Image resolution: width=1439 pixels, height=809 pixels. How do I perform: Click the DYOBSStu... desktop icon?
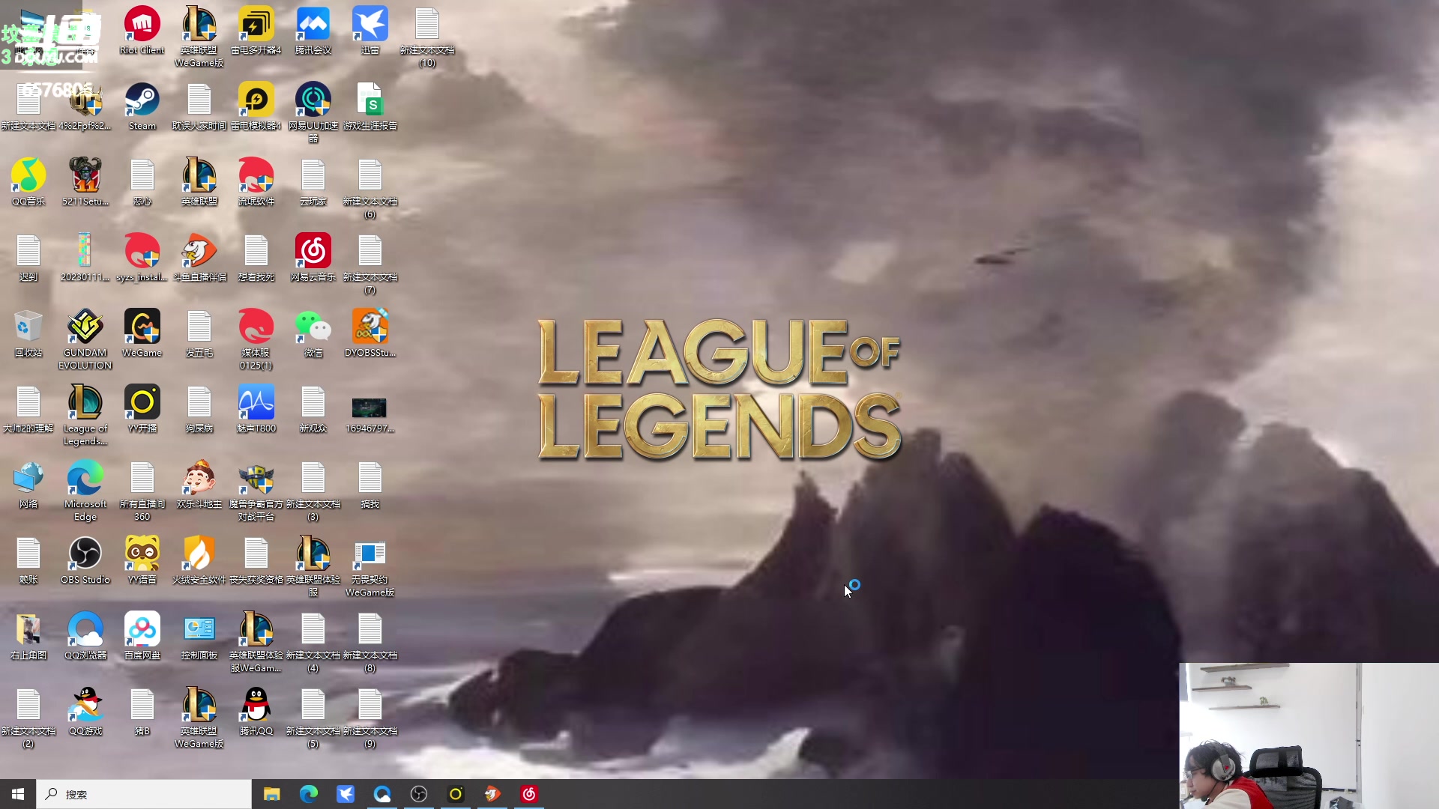tap(369, 334)
